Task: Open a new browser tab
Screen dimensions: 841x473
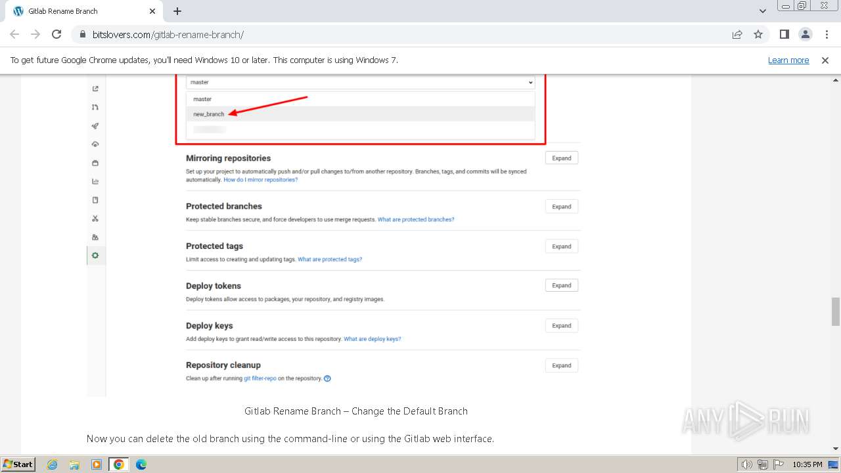Action: [x=177, y=11]
